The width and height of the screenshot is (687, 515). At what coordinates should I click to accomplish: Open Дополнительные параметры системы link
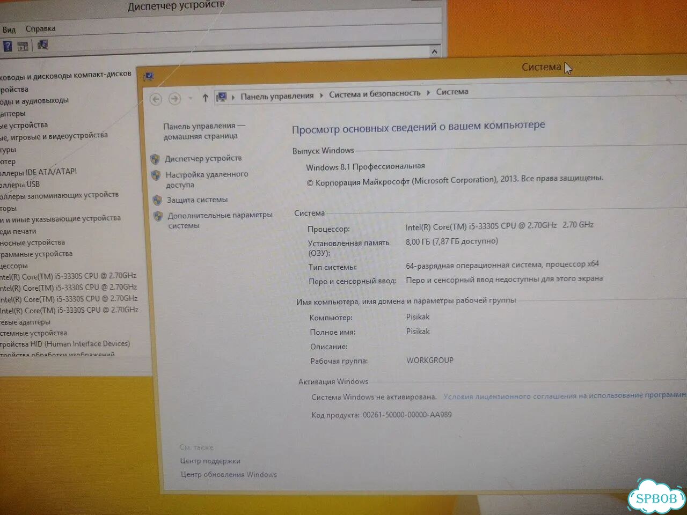(x=220, y=220)
